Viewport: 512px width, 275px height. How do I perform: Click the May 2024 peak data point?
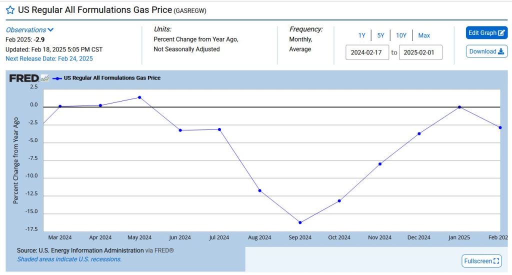tap(139, 97)
